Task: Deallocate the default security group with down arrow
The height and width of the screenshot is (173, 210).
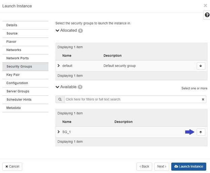Action: 201,66
